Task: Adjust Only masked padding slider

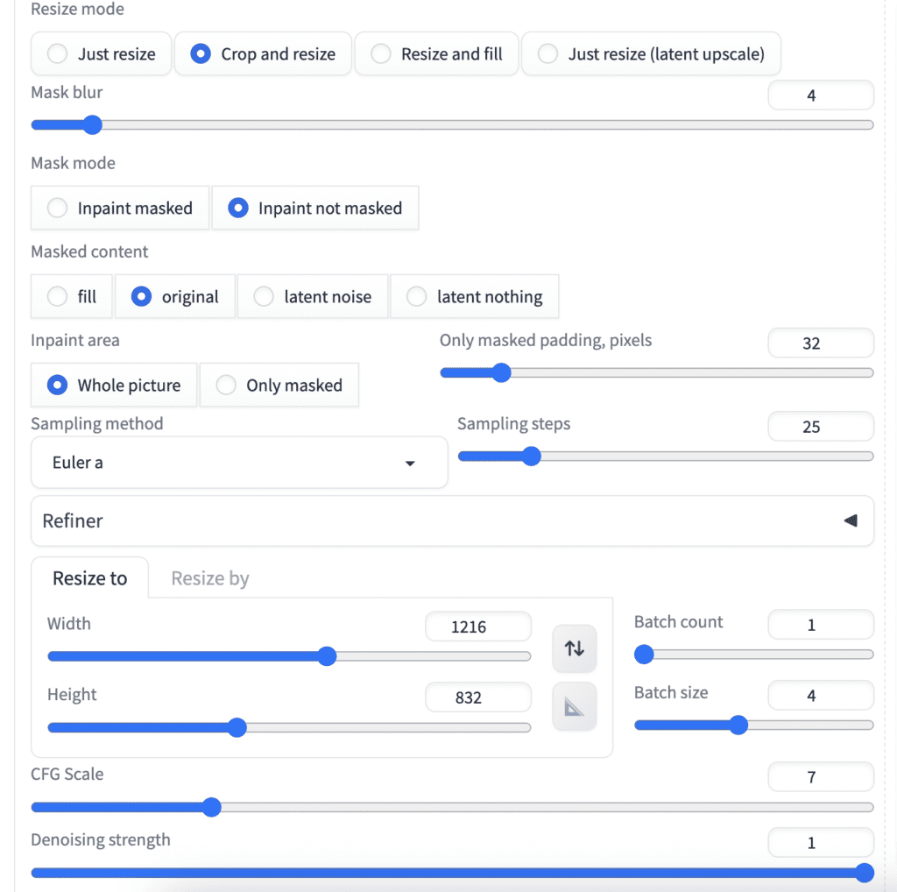Action: (x=657, y=372)
